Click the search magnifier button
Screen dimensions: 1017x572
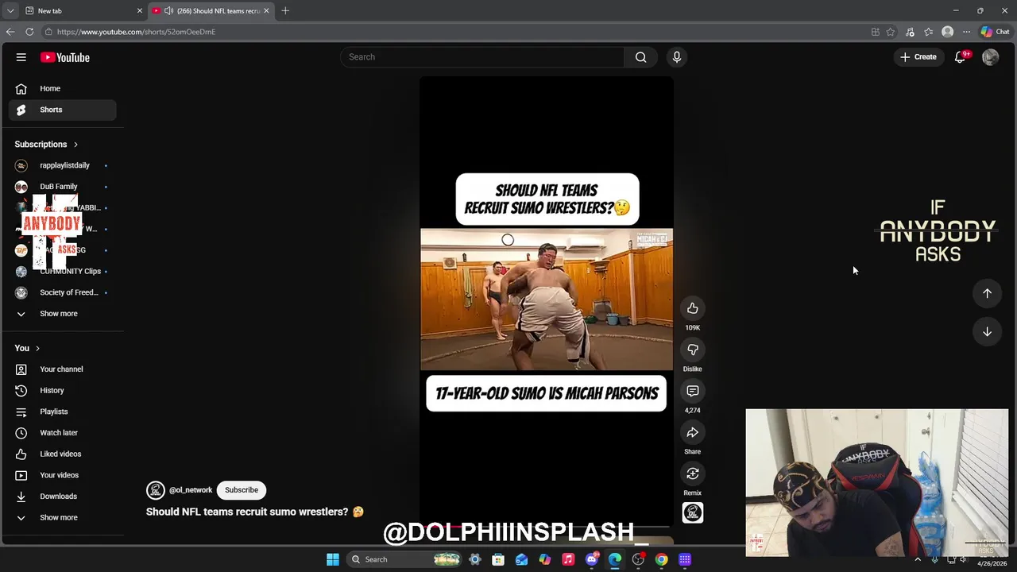point(640,57)
